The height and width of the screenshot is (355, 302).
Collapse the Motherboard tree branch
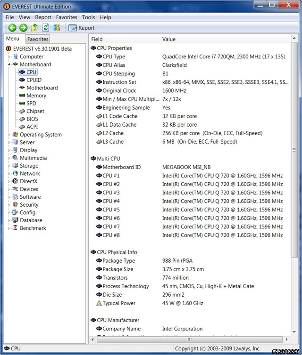point(9,65)
